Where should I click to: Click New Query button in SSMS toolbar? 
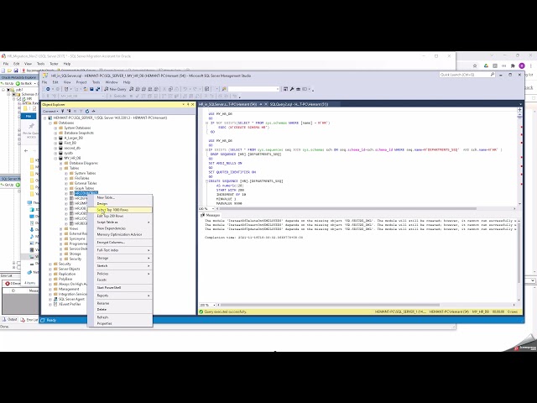[x=115, y=89]
